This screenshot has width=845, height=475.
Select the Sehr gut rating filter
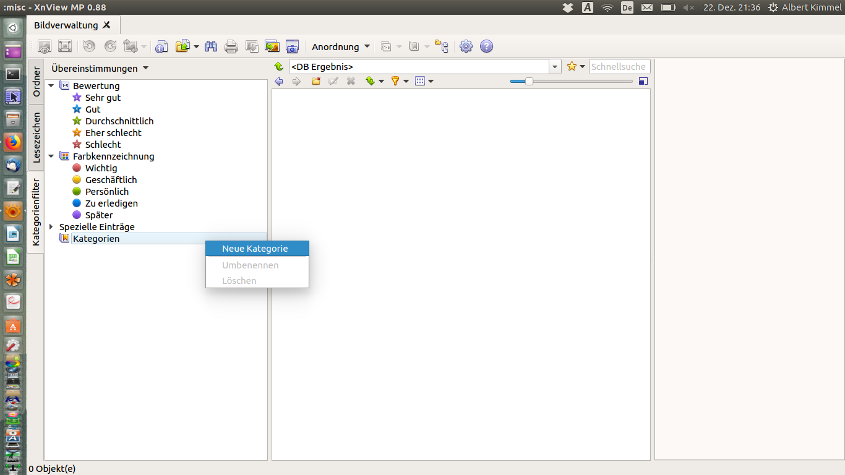[x=103, y=98]
